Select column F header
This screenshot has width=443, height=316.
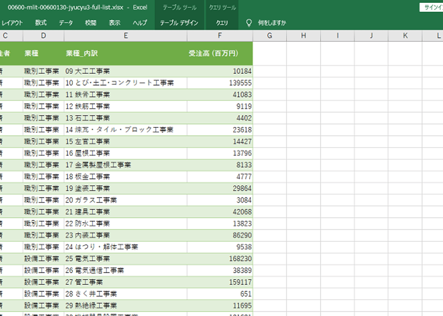[220, 35]
